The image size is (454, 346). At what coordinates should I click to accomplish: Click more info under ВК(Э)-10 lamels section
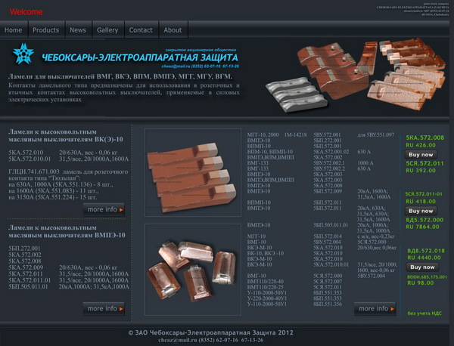pyautogui.click(x=105, y=209)
